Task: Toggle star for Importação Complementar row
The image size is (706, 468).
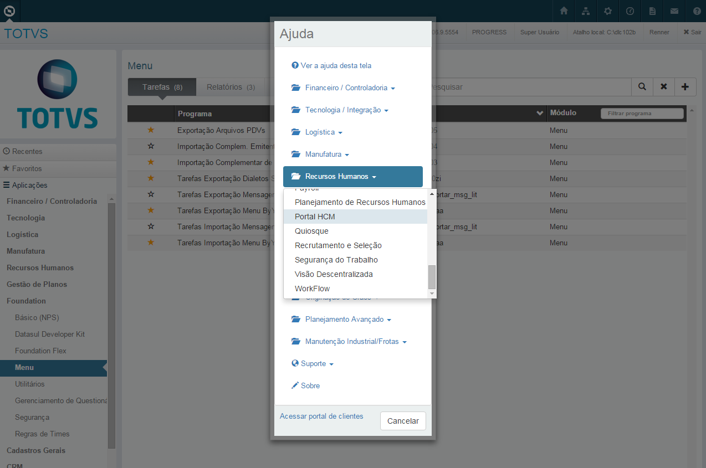Action: coord(151,162)
